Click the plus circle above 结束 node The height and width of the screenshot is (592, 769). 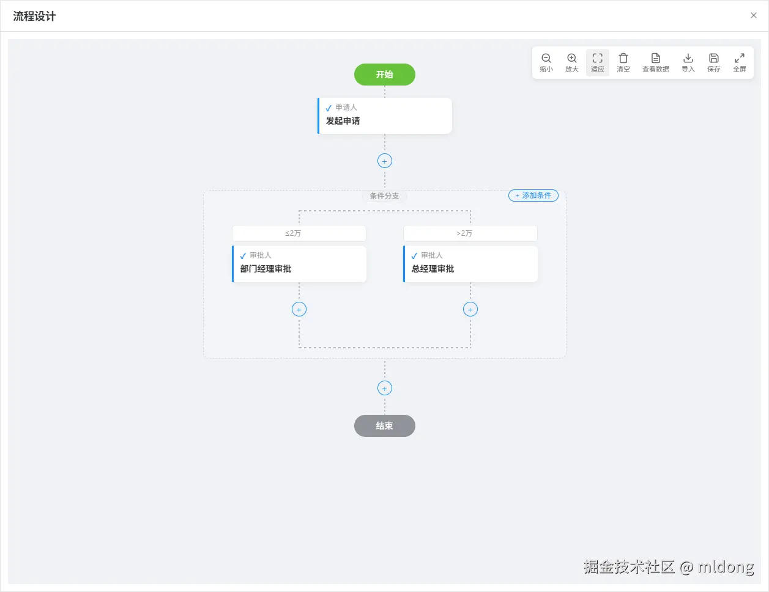pos(385,389)
